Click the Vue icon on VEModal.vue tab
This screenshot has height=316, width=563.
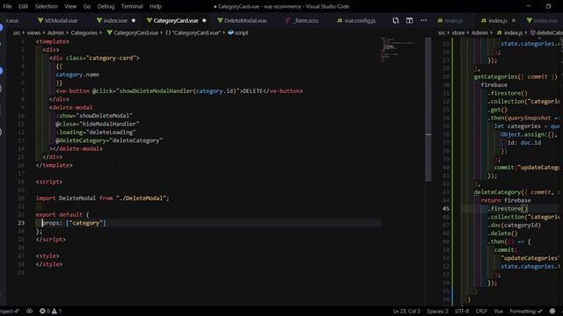(x=40, y=20)
